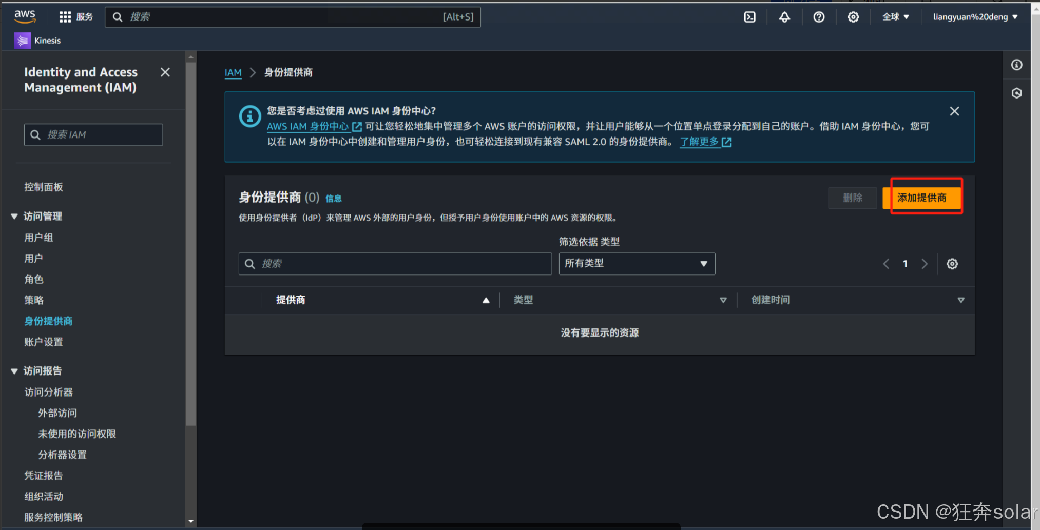Collapse the 访问管理 section
This screenshot has width=1040, height=530.
[14, 217]
